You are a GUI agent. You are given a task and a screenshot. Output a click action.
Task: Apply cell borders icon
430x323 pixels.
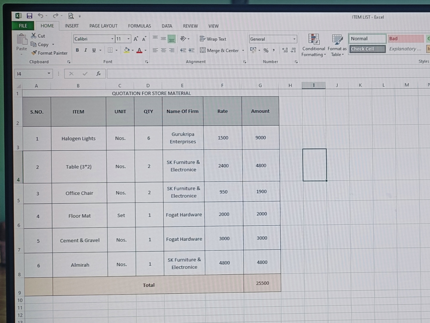tap(110, 50)
